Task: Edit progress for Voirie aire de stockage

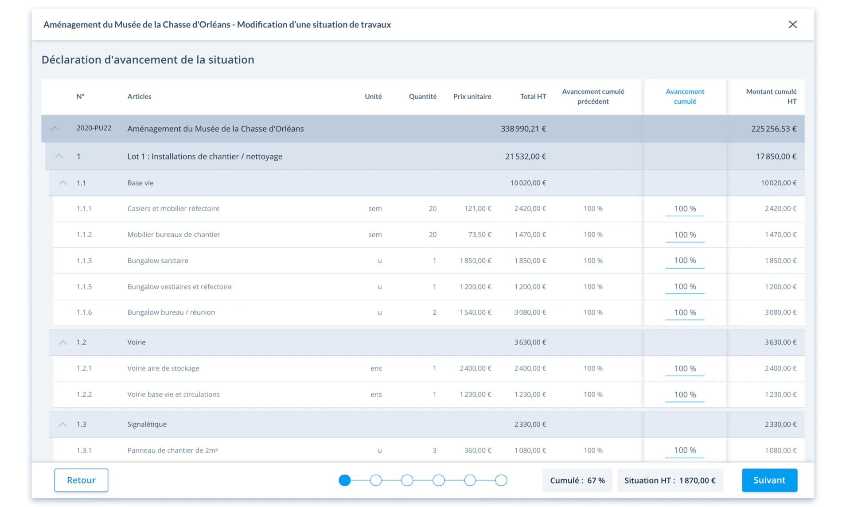Action: (685, 369)
